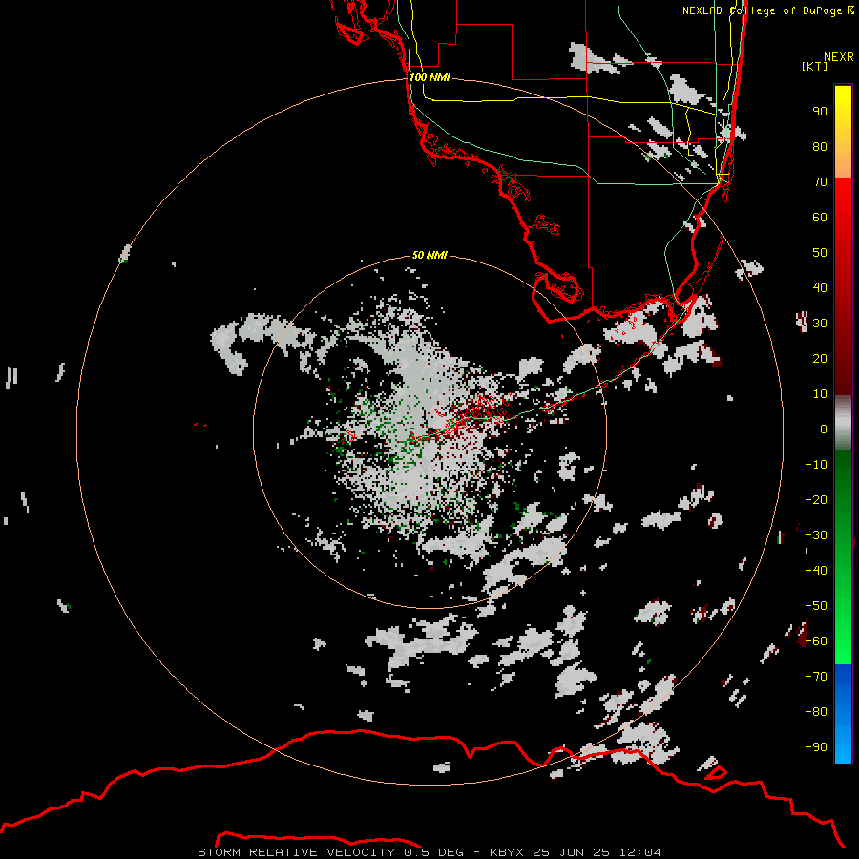Click the -30 value on the color scale
Image resolution: width=859 pixels, height=859 pixels.
(816, 535)
